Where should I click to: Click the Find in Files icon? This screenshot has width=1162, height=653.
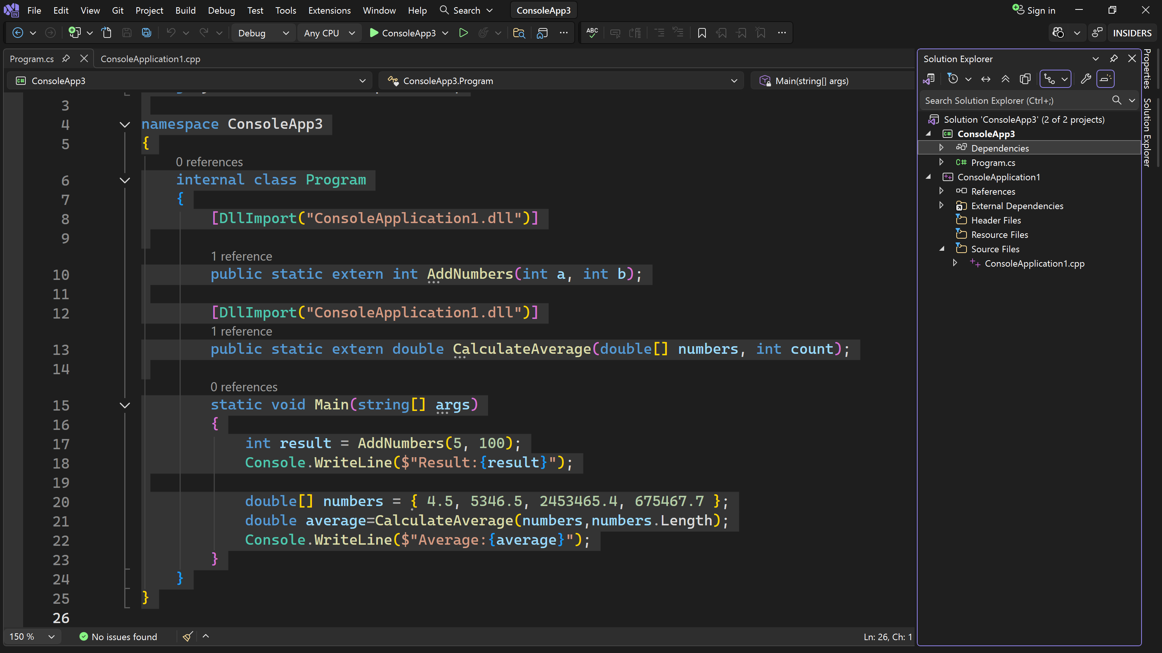[519, 33]
